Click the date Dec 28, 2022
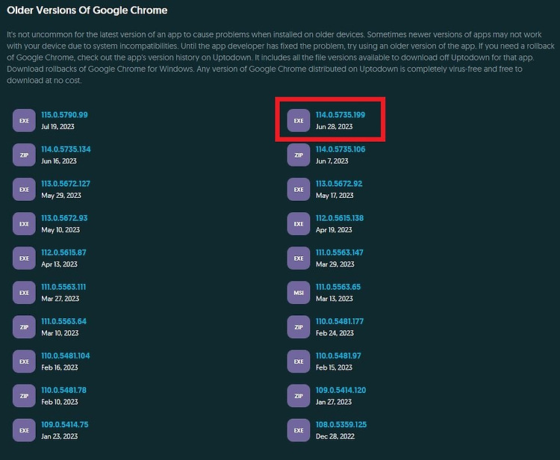This screenshot has height=460, width=560. (x=335, y=436)
